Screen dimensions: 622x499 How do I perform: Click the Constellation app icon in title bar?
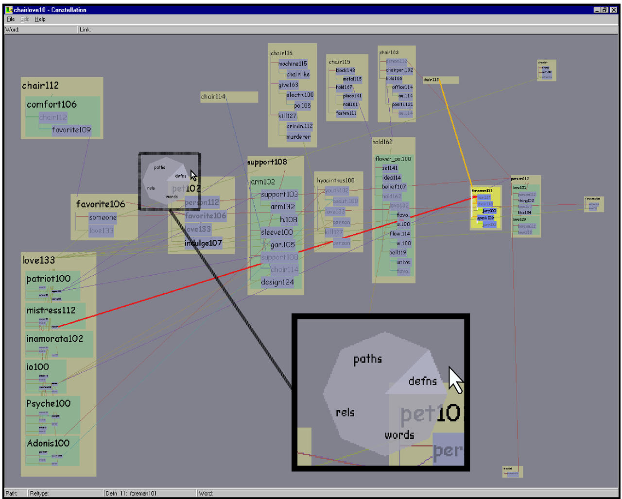[9, 10]
